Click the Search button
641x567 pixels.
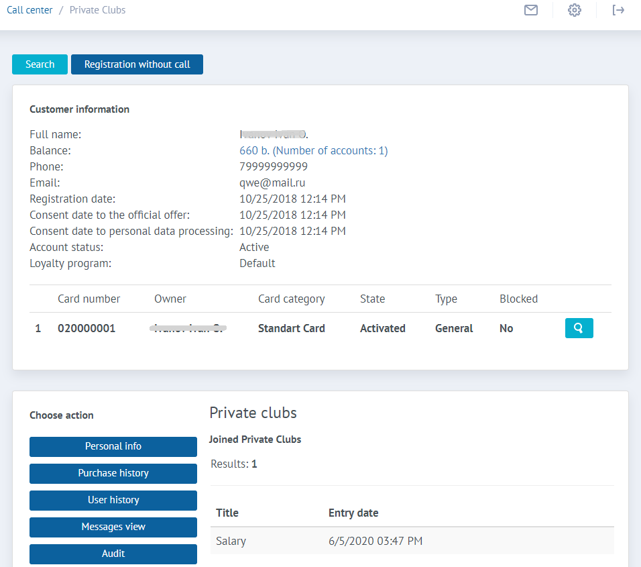coord(40,64)
